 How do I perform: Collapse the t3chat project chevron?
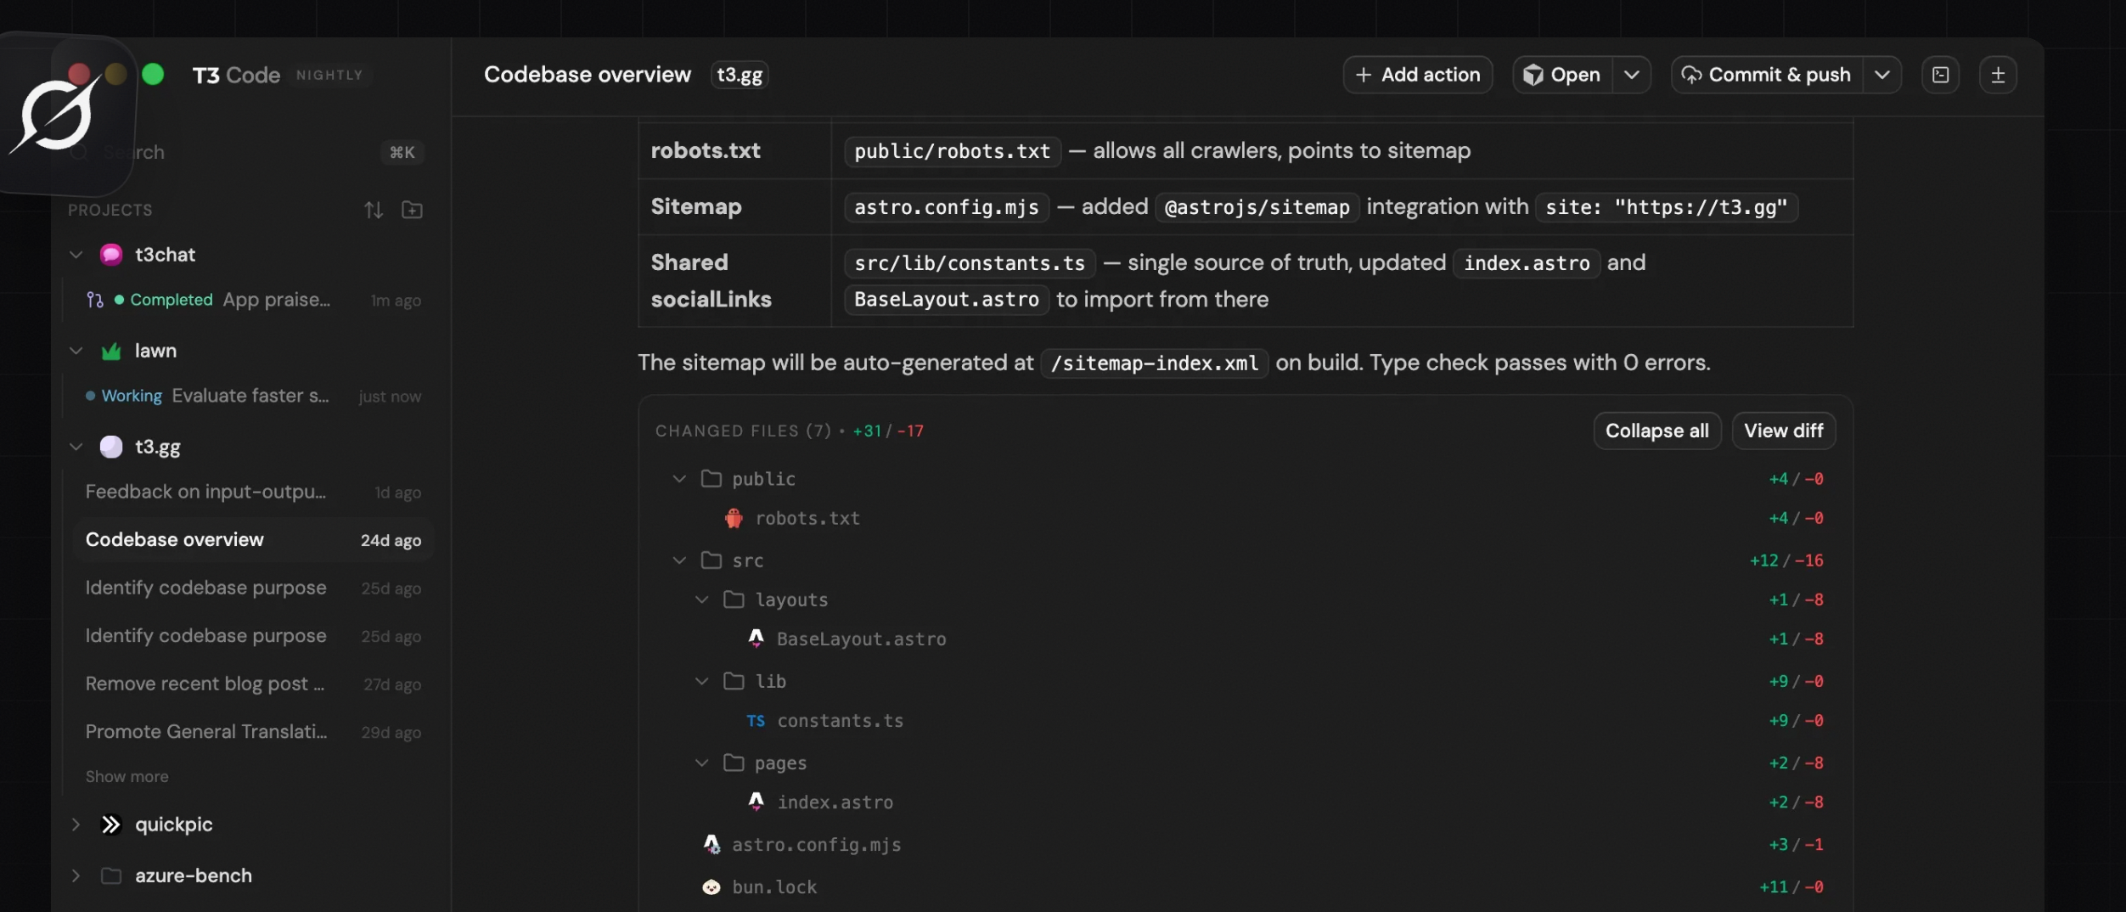tap(76, 255)
